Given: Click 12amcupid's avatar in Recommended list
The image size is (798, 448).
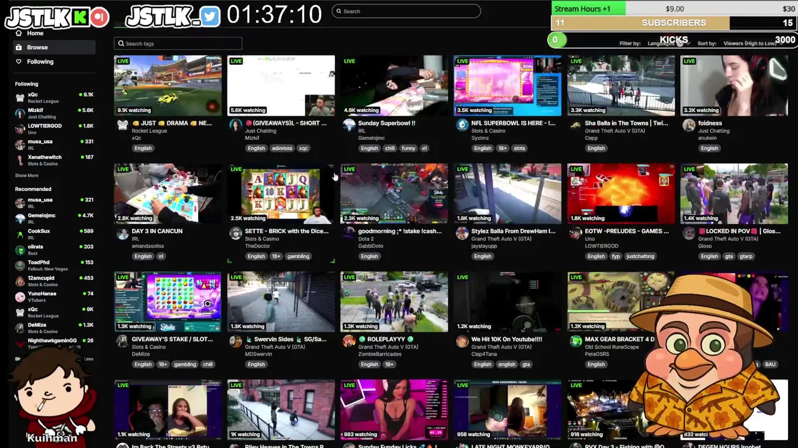Looking at the screenshot, I should coord(20,281).
